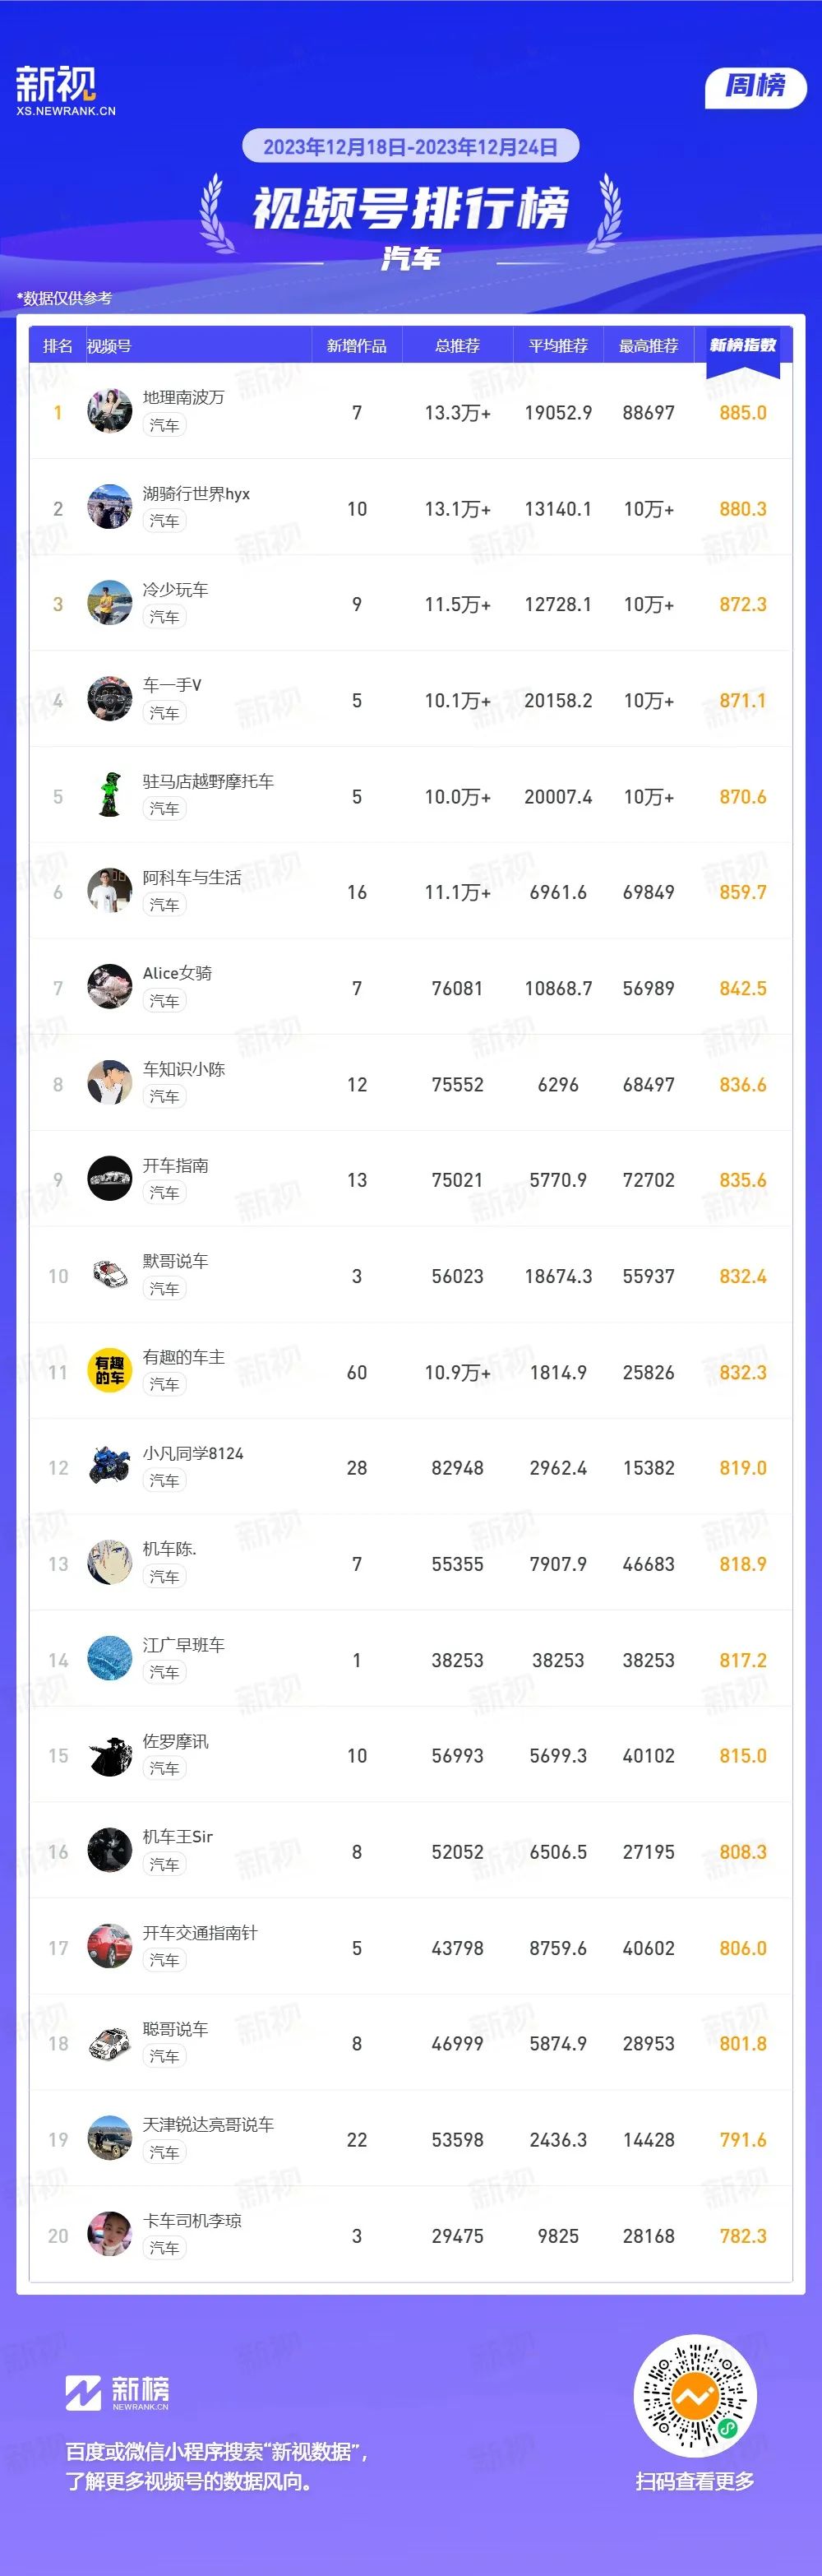Click the 平均推荐 column header
This screenshot has height=2576, width=822.
click(558, 346)
